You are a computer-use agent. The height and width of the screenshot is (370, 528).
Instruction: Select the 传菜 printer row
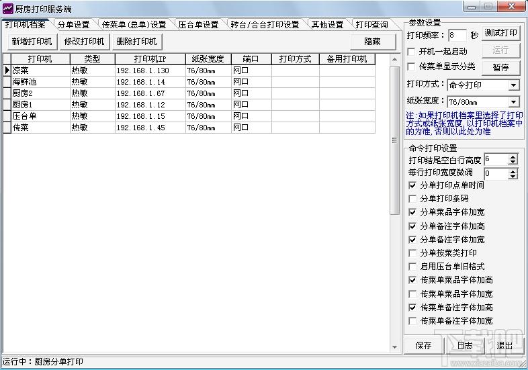pos(189,128)
